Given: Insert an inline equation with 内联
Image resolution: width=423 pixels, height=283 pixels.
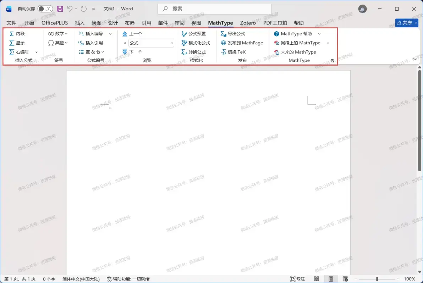Looking at the screenshot, I should [17, 34].
